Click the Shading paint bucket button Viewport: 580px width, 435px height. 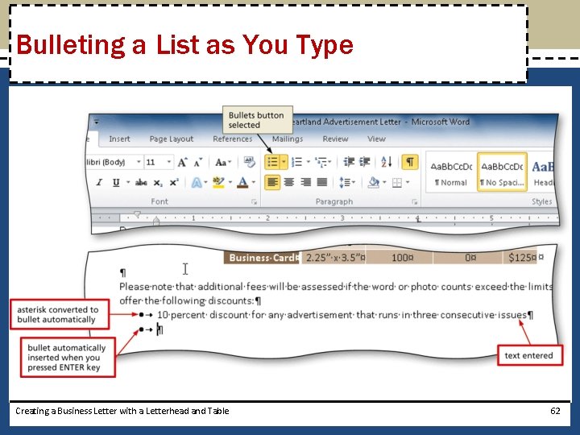click(x=374, y=182)
